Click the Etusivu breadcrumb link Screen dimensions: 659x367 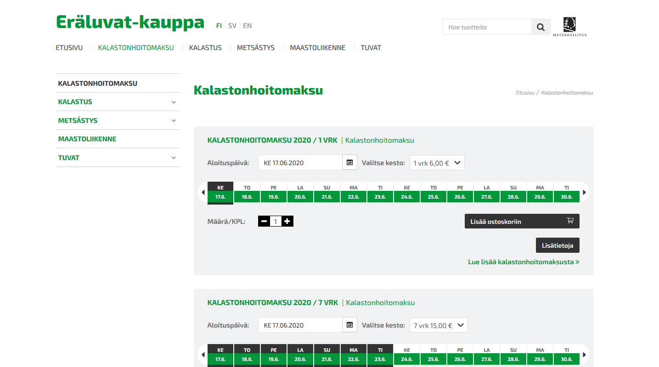click(525, 93)
